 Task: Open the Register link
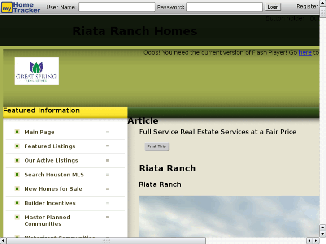[x=307, y=6]
